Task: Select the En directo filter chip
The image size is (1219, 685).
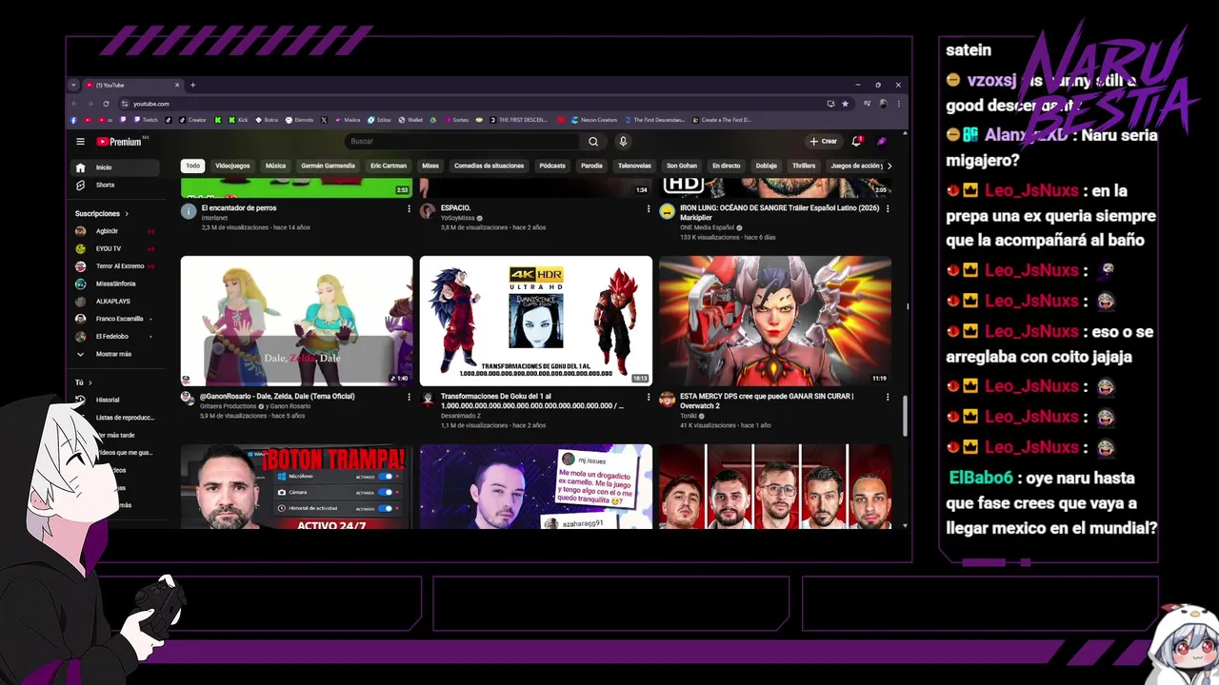Action: pos(726,166)
